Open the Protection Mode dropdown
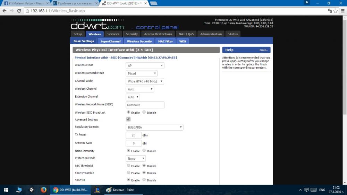This screenshot has width=347, height=195. [x=136, y=159]
